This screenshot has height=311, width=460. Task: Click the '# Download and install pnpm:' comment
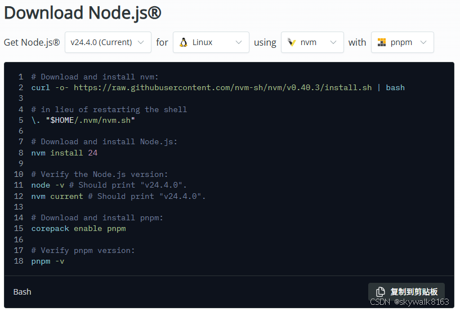[97, 218]
